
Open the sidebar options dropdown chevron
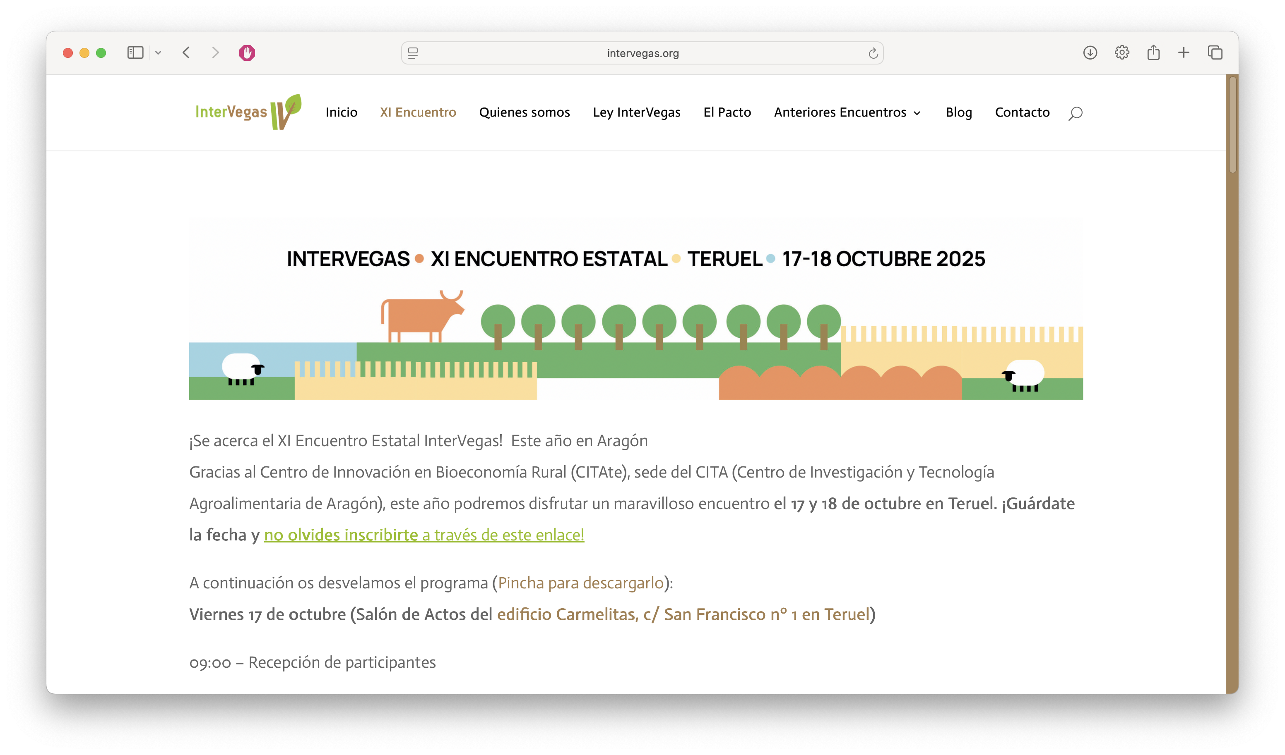[158, 53]
